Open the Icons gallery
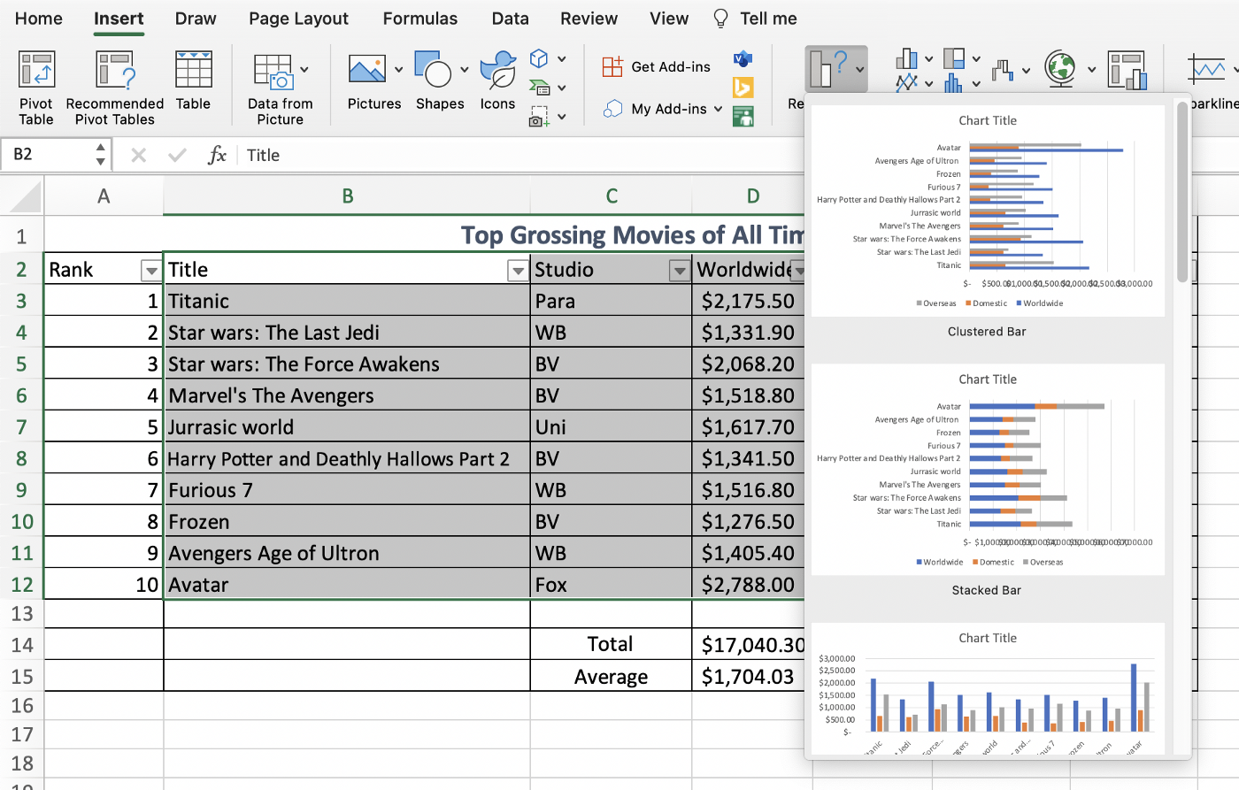Image resolution: width=1239 pixels, height=790 pixels. [x=497, y=72]
